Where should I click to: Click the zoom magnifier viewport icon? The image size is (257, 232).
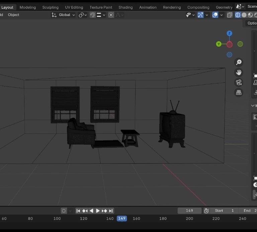(239, 62)
